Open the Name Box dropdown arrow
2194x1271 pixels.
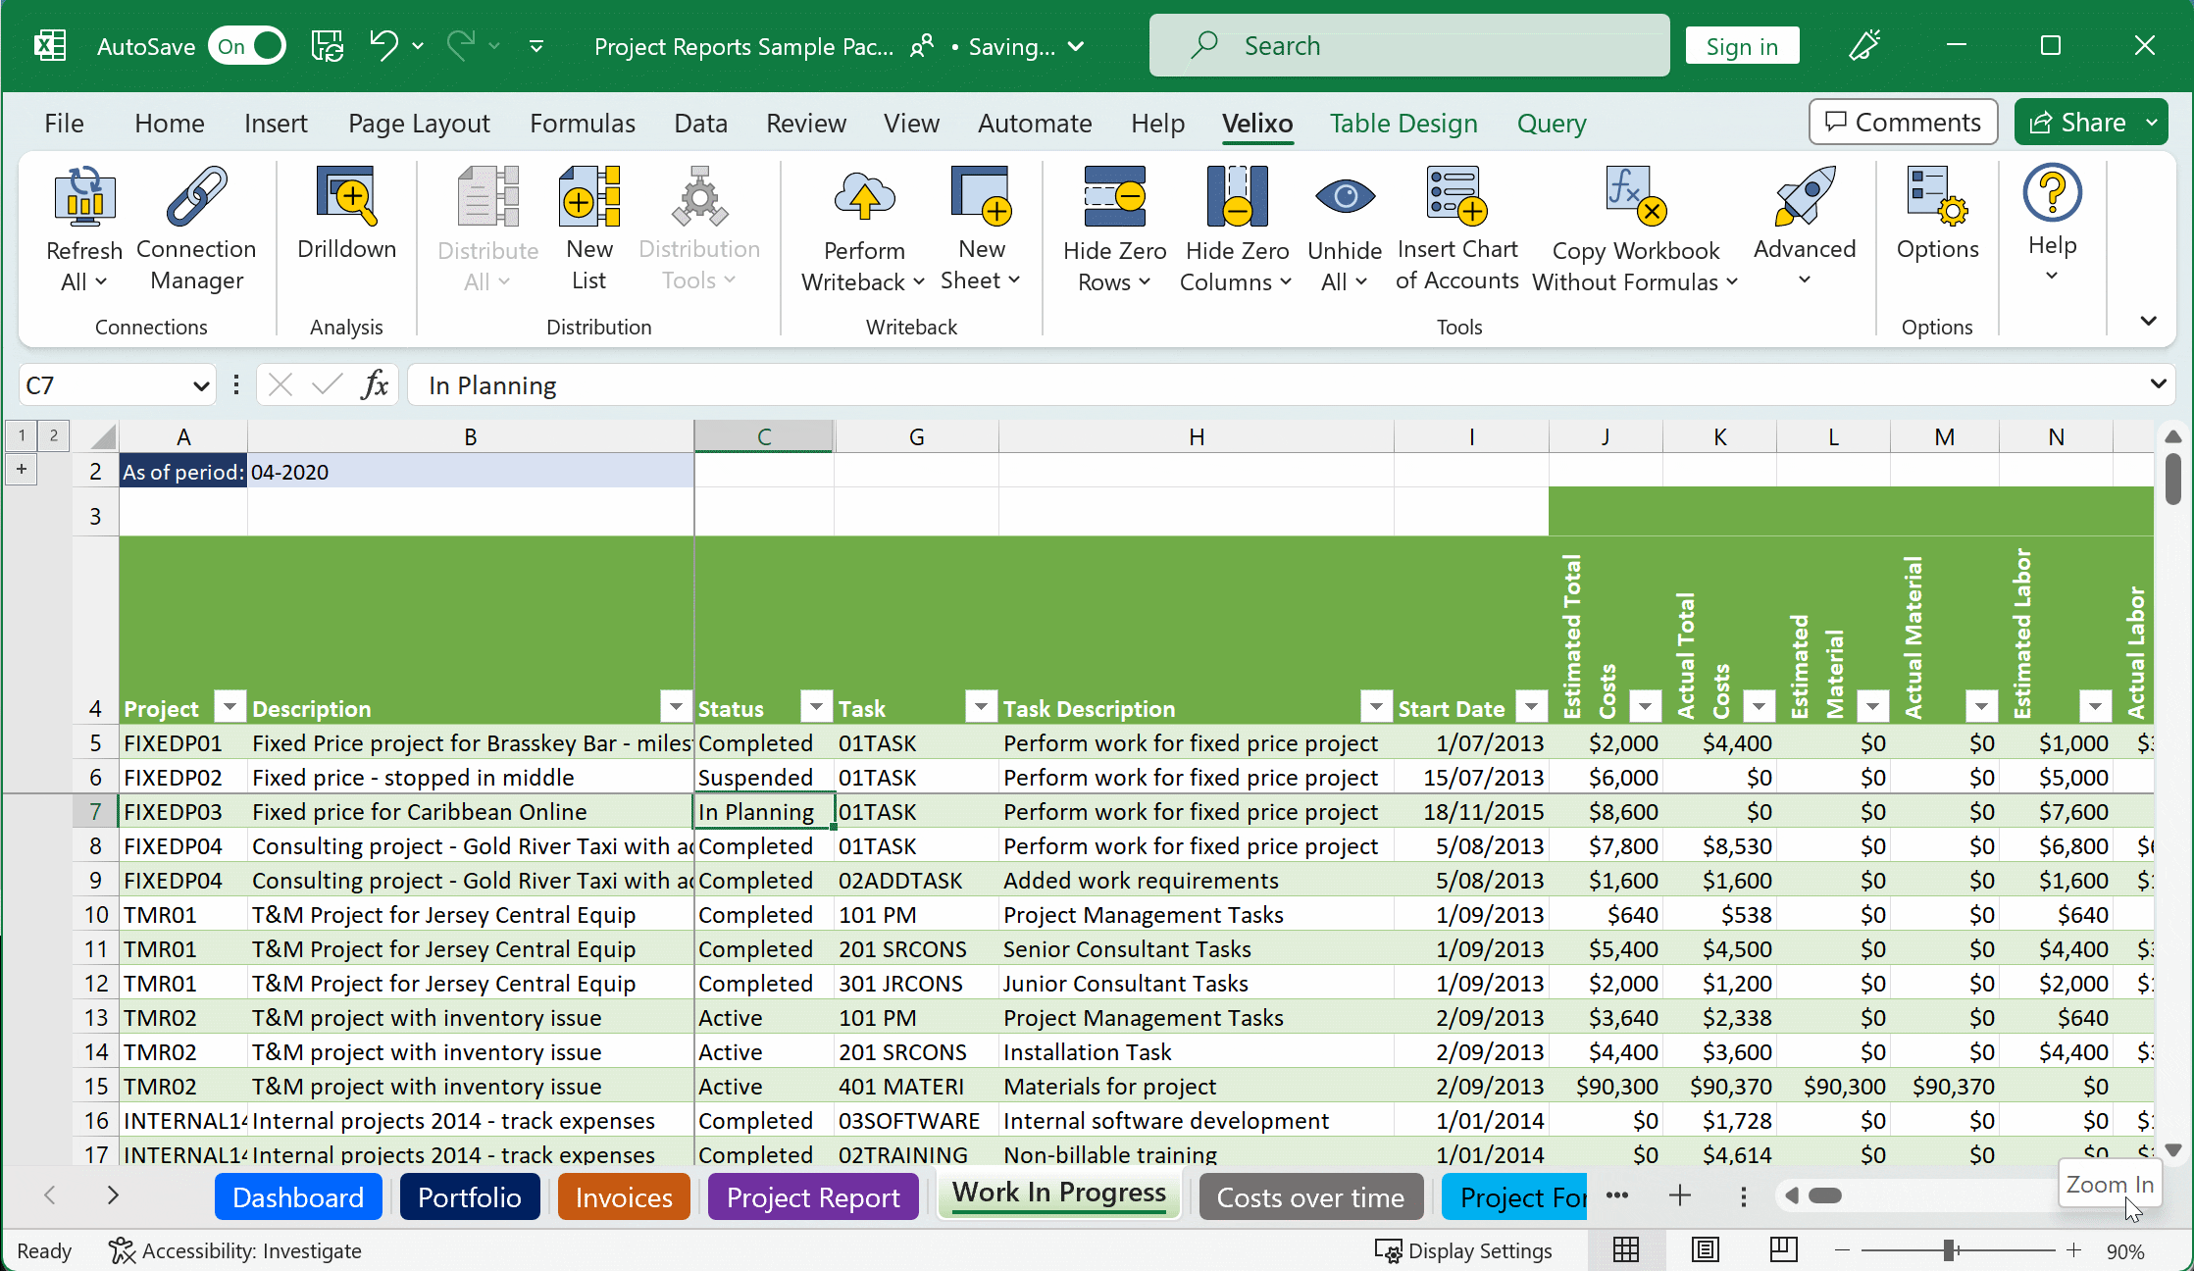(201, 385)
